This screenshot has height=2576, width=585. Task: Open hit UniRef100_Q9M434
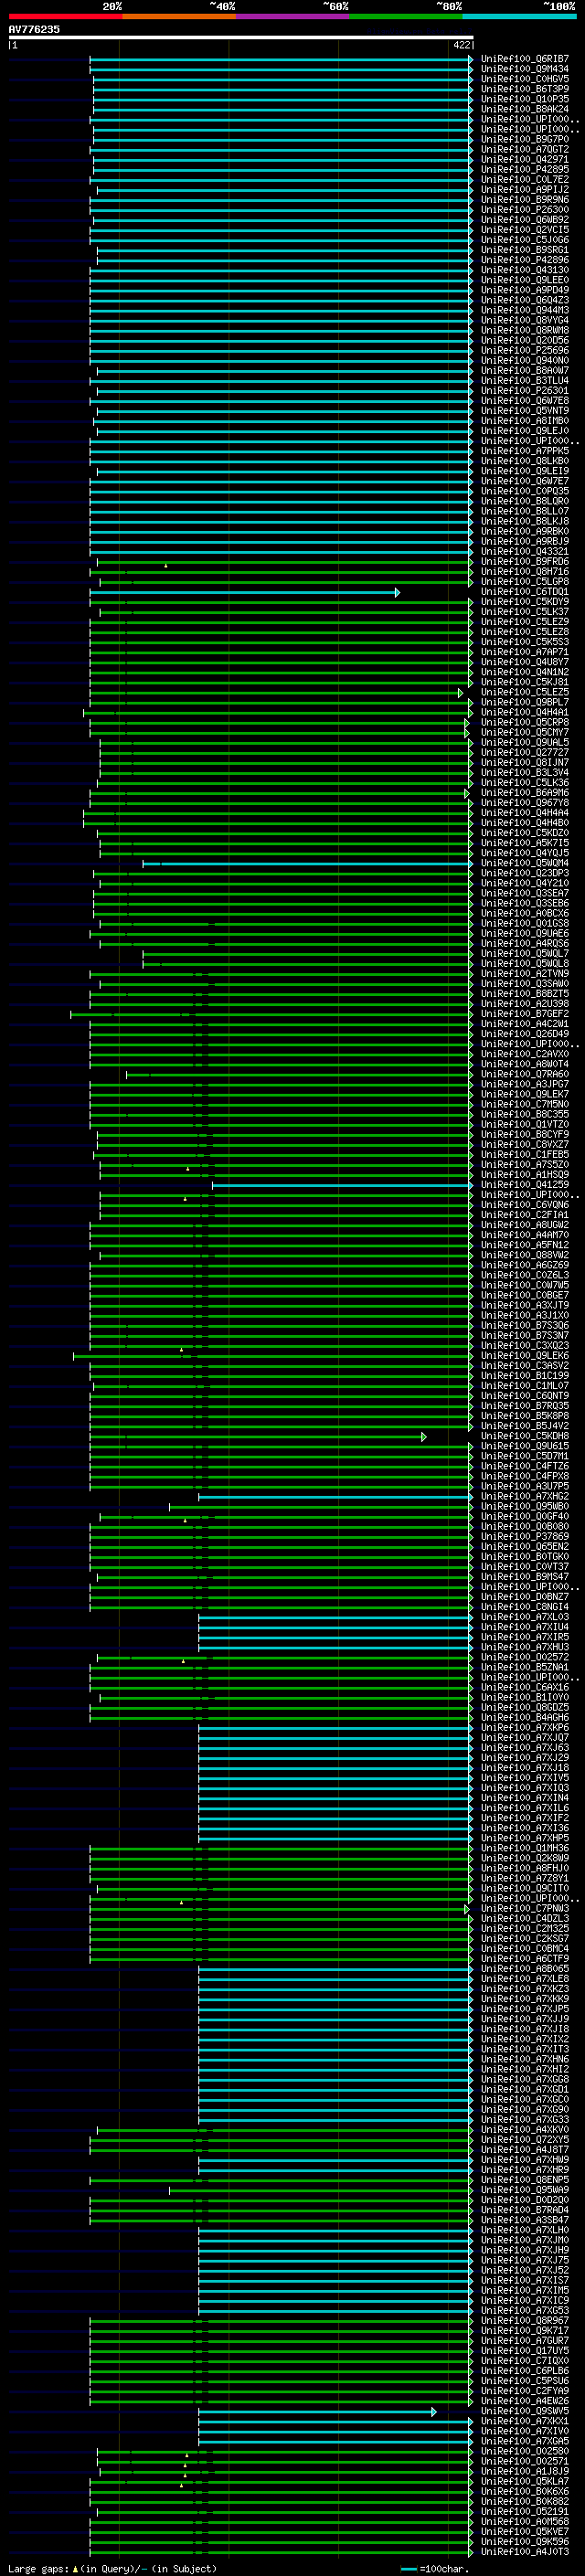tap(525, 69)
